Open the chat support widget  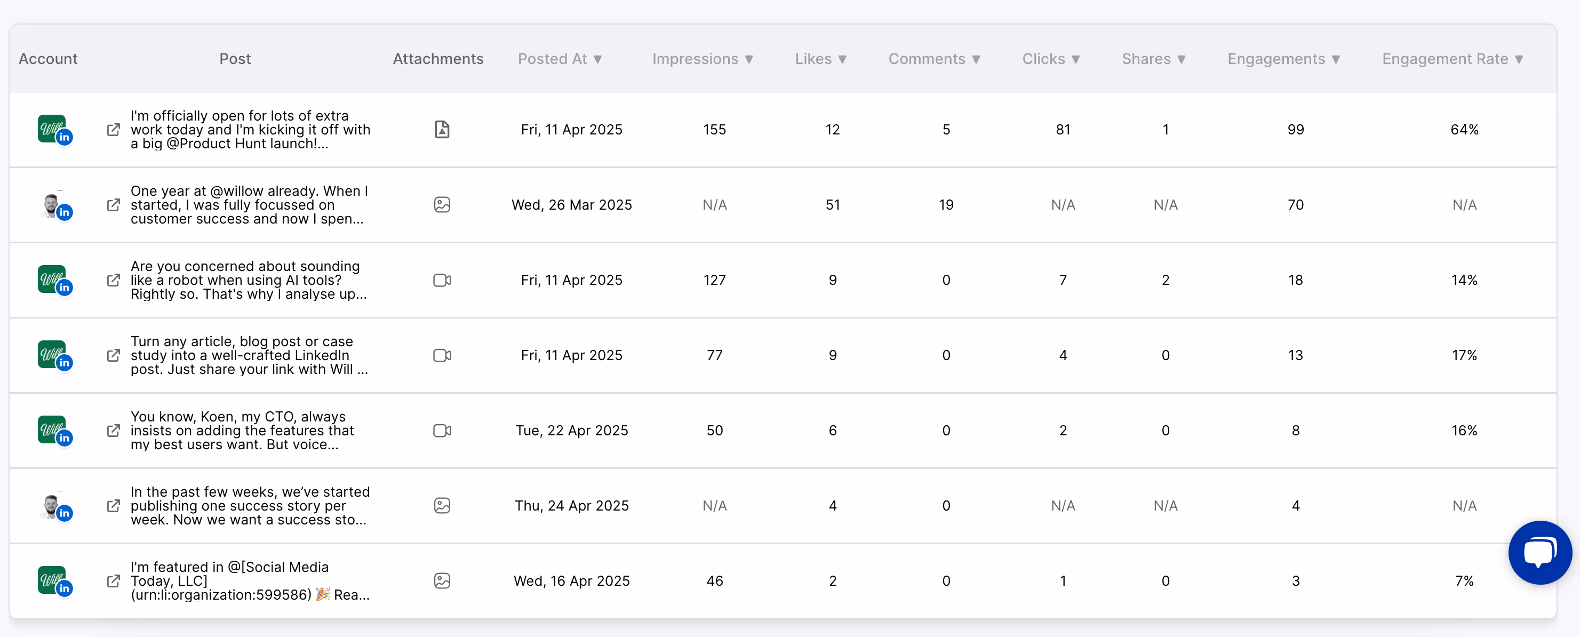[x=1539, y=552]
